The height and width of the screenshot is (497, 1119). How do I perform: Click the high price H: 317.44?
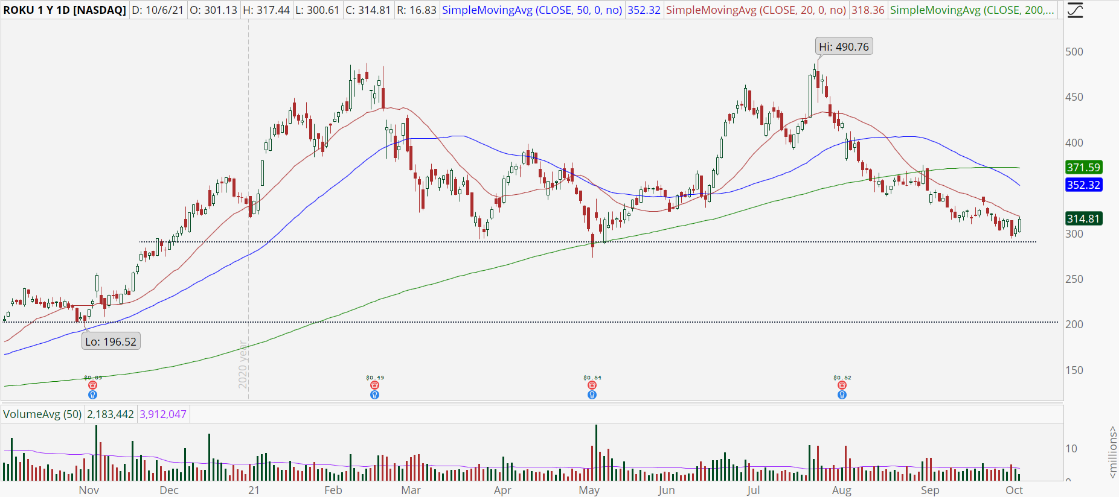pos(266,10)
